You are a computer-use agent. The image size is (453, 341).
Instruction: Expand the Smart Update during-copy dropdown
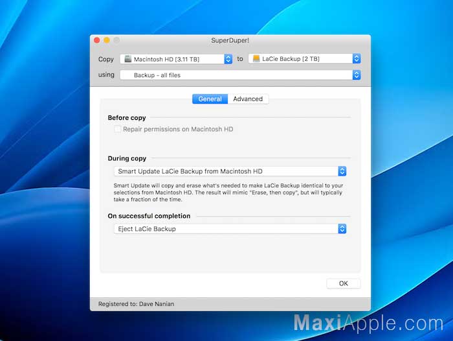pyautogui.click(x=230, y=171)
